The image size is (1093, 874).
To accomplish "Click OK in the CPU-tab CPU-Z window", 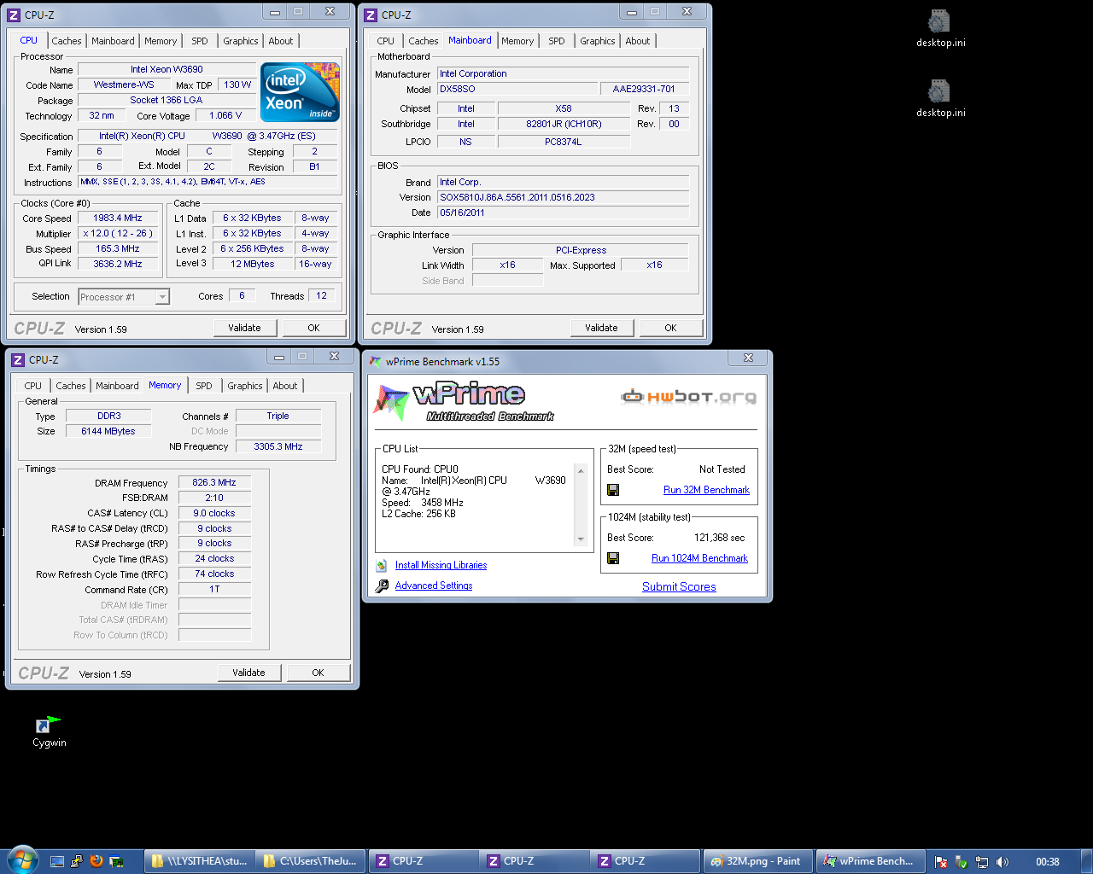I will coord(313,328).
